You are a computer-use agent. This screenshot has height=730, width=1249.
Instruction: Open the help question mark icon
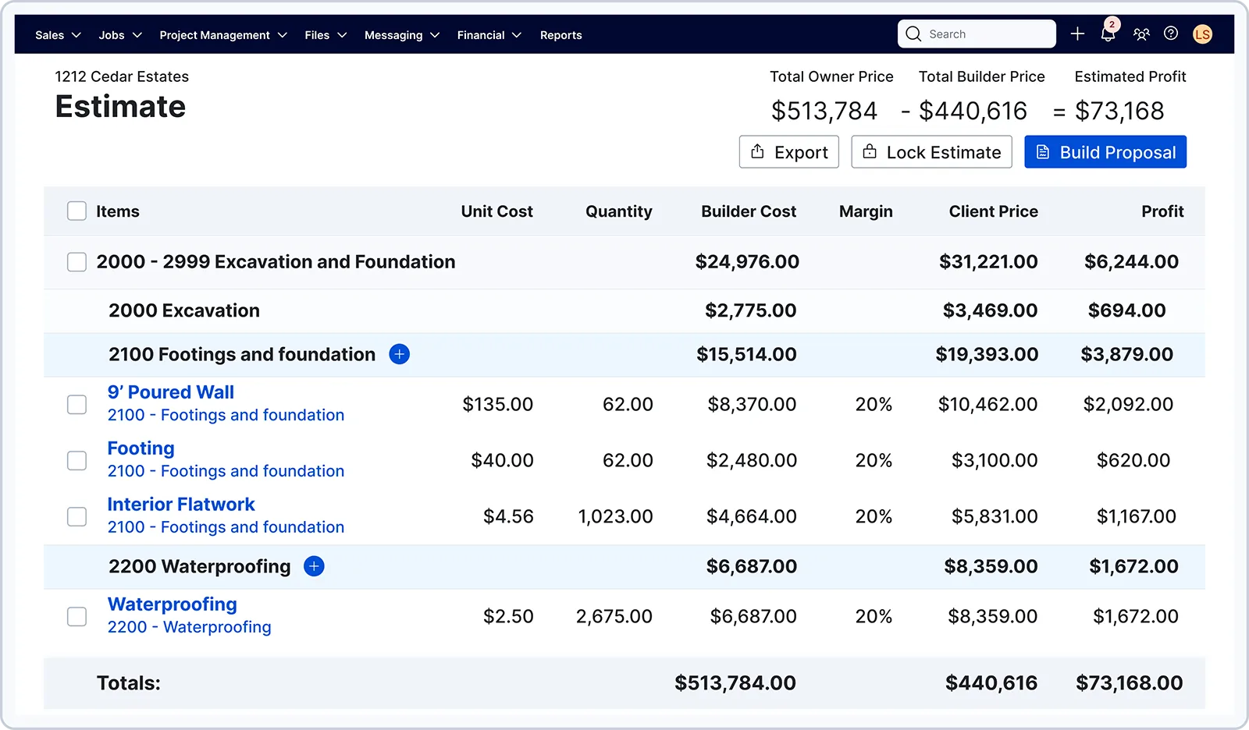coord(1171,34)
